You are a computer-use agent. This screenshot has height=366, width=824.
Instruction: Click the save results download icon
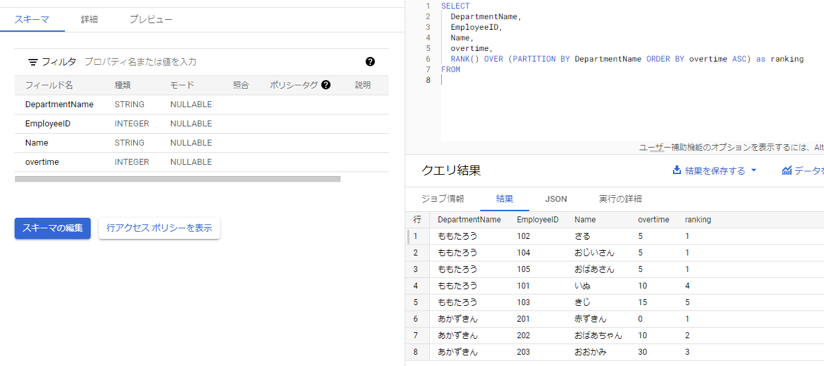tap(677, 170)
